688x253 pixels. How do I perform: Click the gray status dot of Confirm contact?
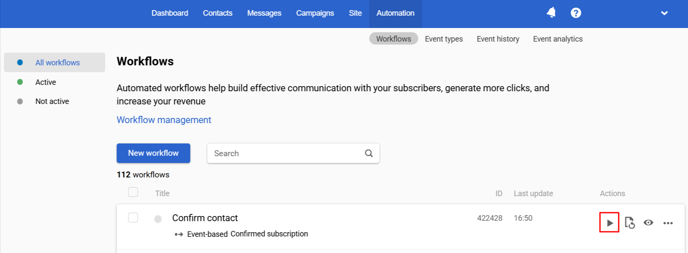158,219
